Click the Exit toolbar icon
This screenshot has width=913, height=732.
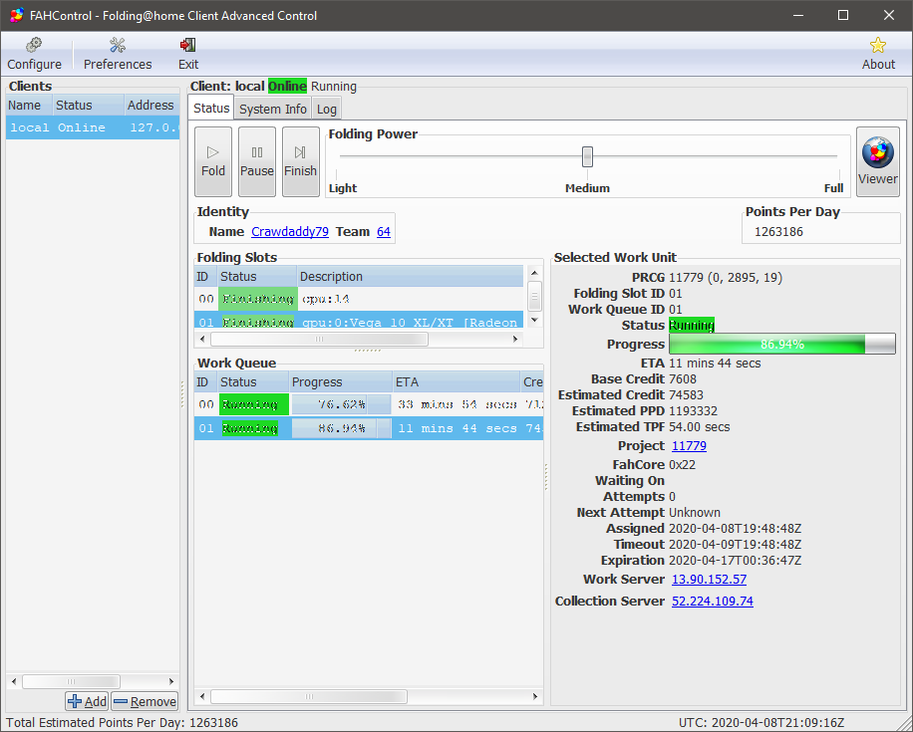point(188,54)
